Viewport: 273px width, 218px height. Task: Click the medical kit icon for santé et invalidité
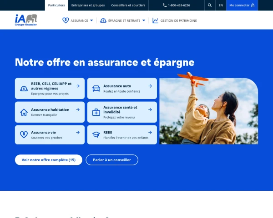pos(96,112)
